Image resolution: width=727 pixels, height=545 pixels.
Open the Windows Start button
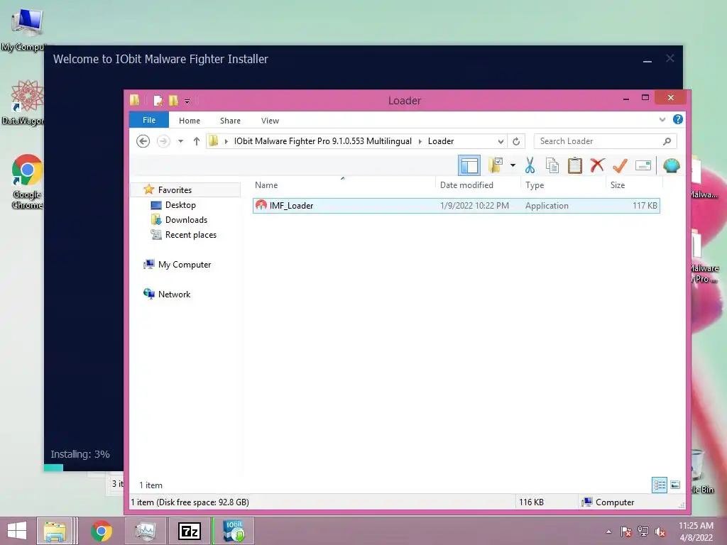(17, 531)
